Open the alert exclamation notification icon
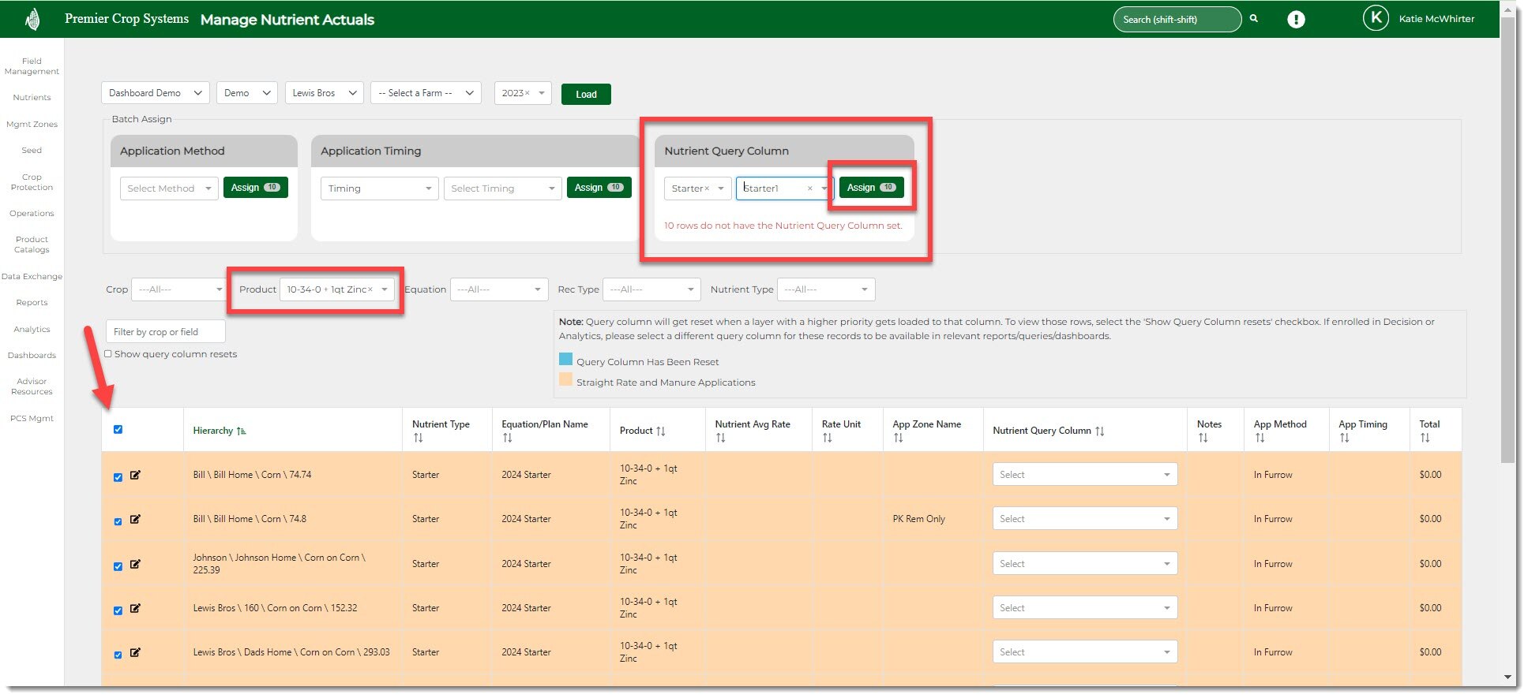 1296,20
